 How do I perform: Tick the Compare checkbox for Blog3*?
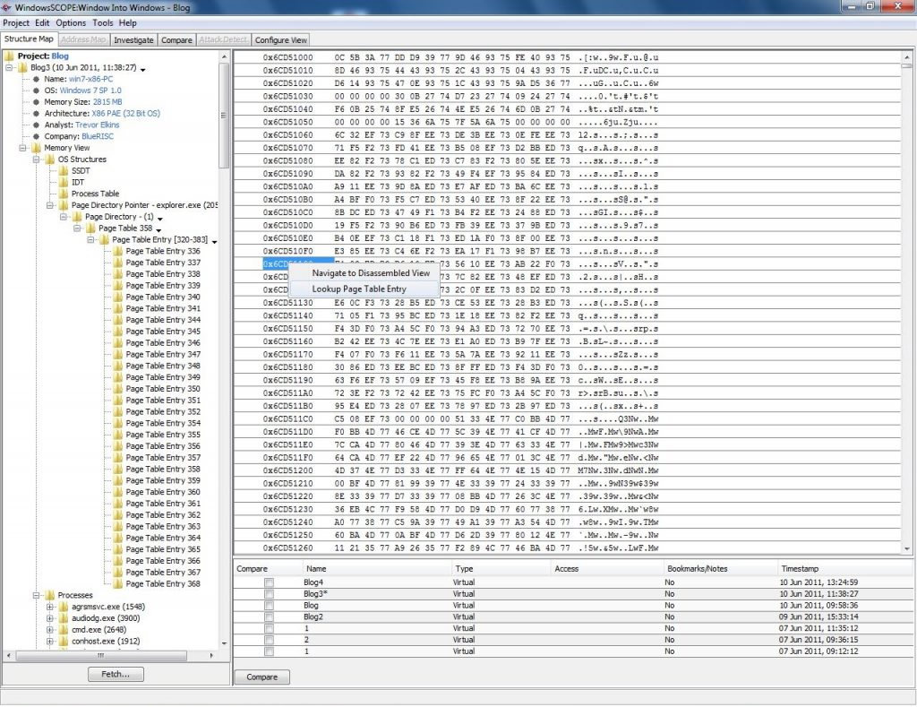pyautogui.click(x=269, y=594)
